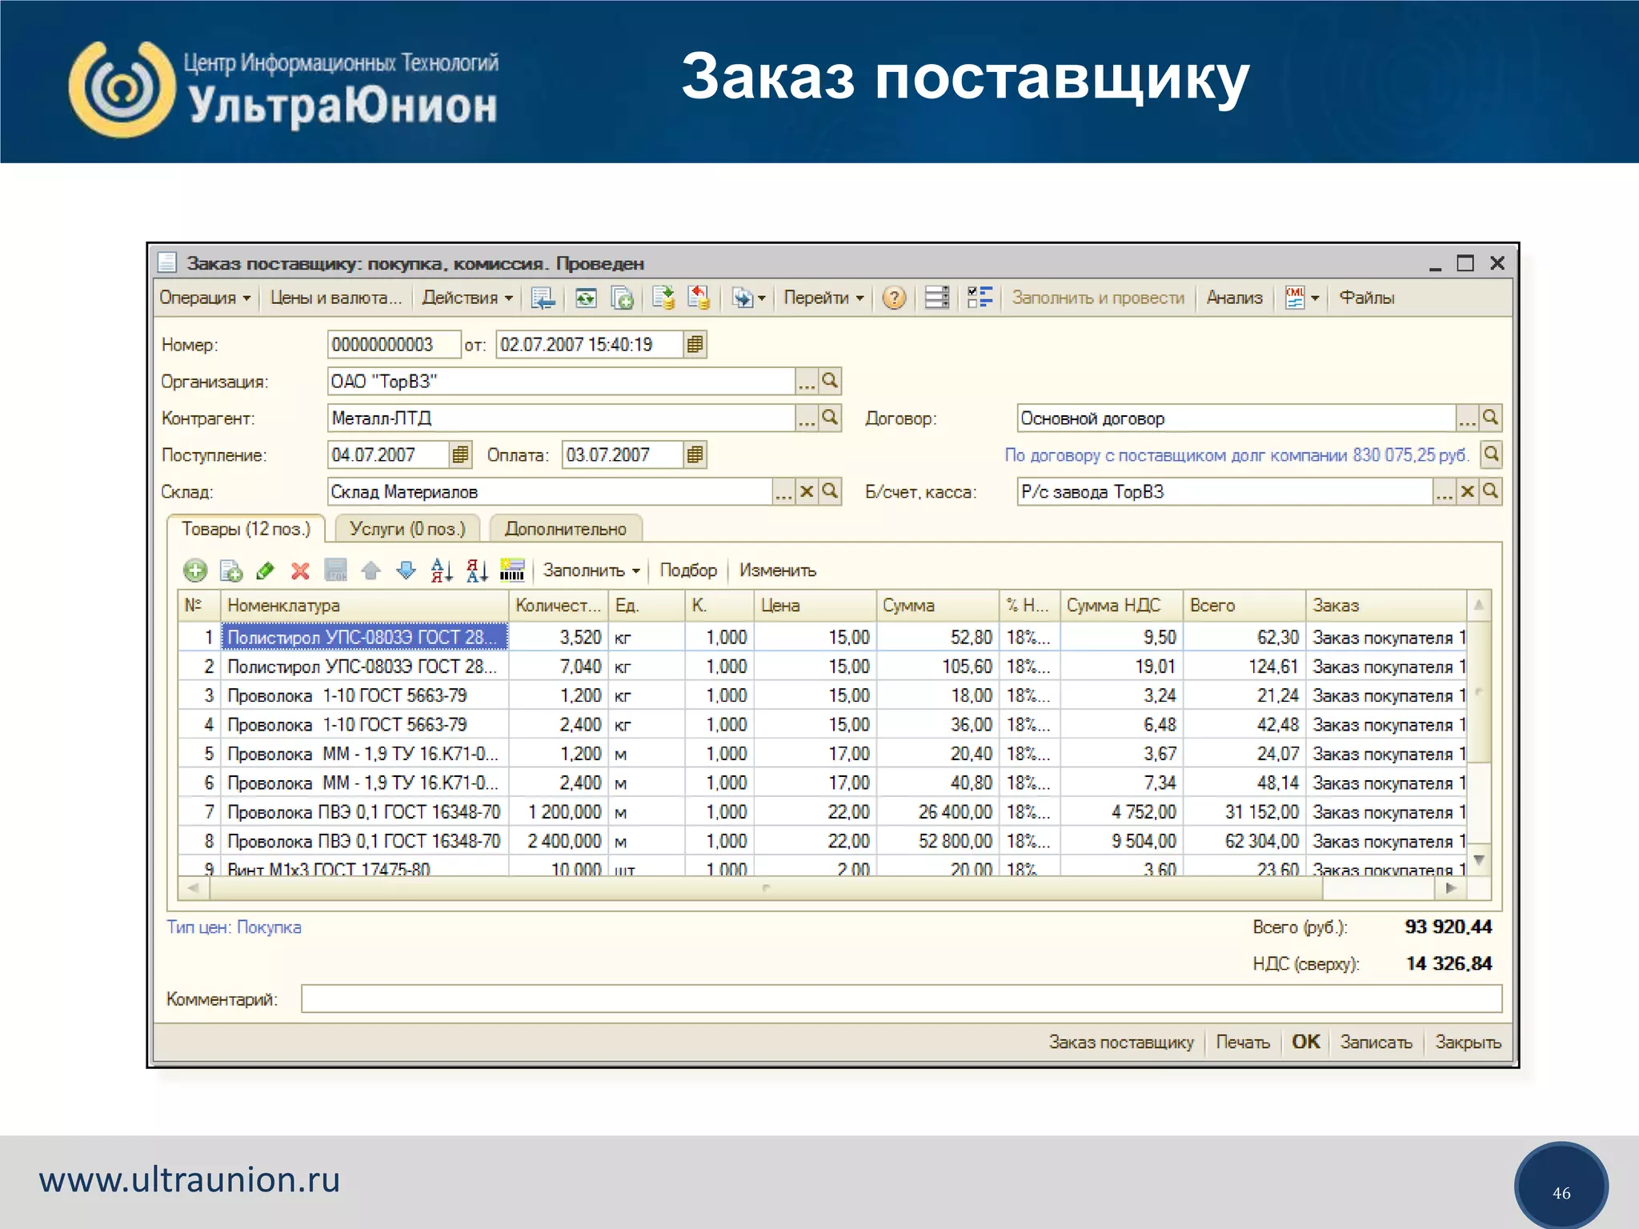The image size is (1639, 1229).
Task: Click the Печать button
Action: point(1243,1042)
